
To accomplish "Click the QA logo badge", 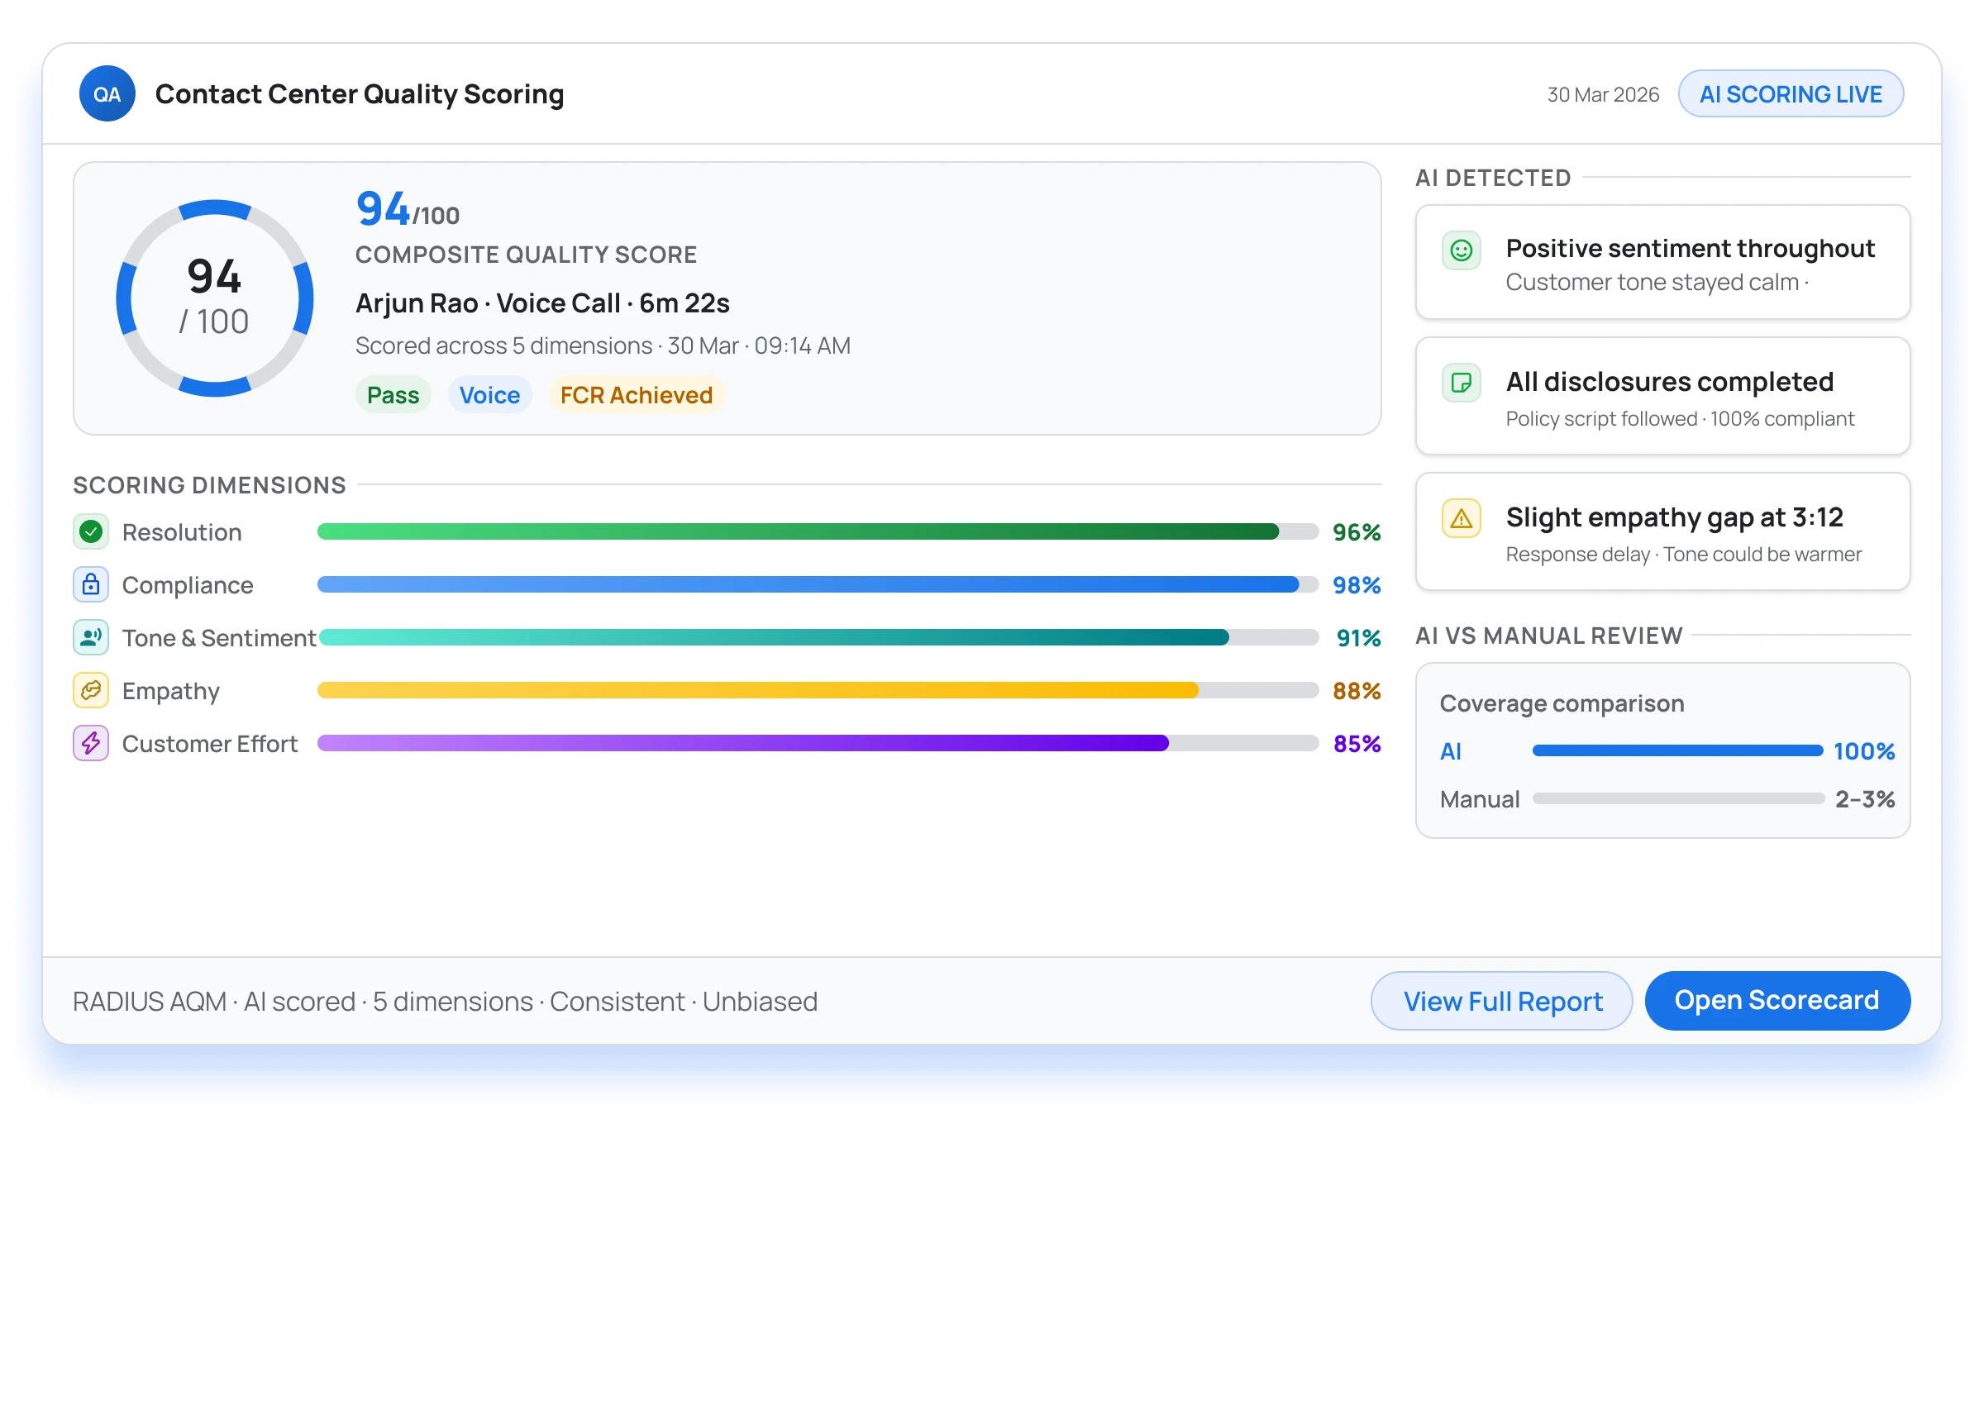I will pyautogui.click(x=107, y=93).
